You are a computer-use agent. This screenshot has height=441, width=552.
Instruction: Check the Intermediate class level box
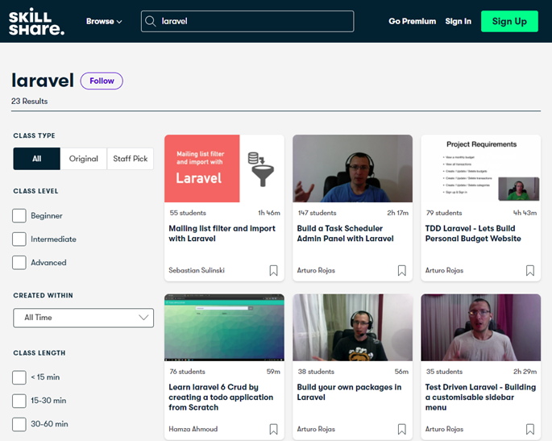pyautogui.click(x=19, y=239)
